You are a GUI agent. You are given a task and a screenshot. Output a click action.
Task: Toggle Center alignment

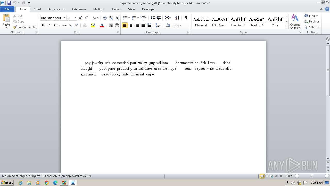(131, 25)
